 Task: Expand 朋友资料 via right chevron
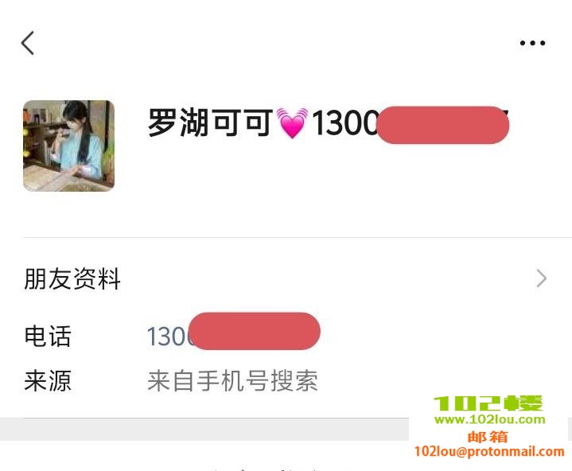pos(542,278)
